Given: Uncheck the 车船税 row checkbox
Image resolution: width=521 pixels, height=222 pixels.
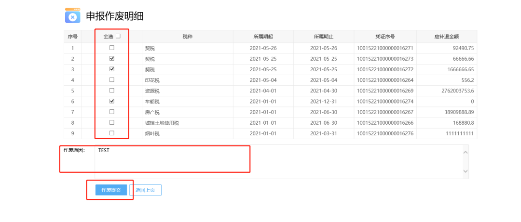Looking at the screenshot, I should pos(112,101).
